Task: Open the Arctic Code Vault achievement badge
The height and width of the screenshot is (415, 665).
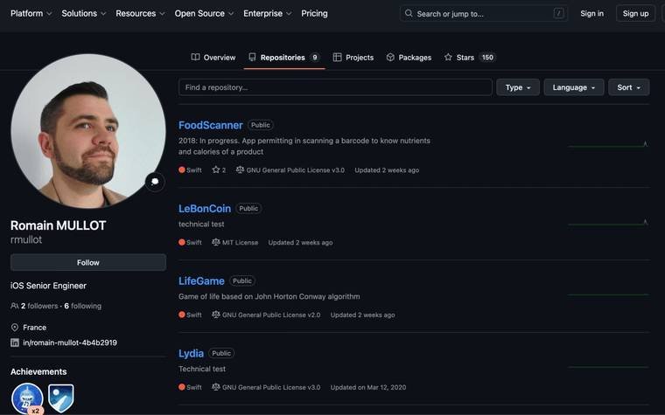Action: click(x=61, y=398)
